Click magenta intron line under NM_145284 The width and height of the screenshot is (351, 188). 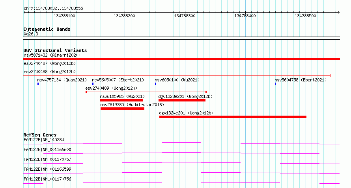[181, 143]
